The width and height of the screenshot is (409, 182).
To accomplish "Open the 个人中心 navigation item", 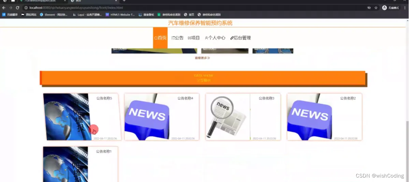I will click(215, 38).
